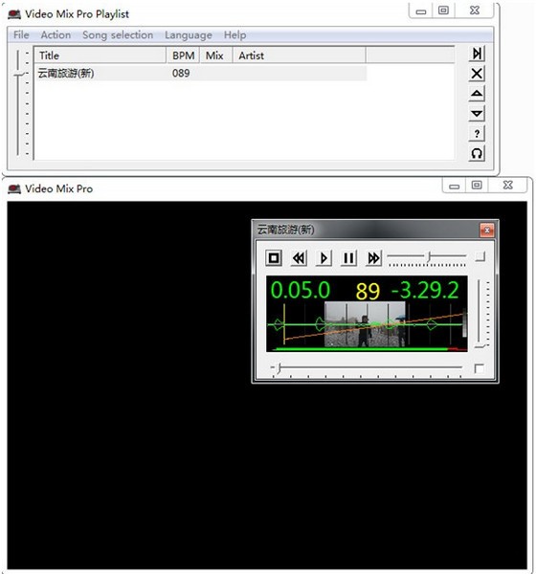
Task: Sort the playlist by the BPM column header
Action: 183,55
